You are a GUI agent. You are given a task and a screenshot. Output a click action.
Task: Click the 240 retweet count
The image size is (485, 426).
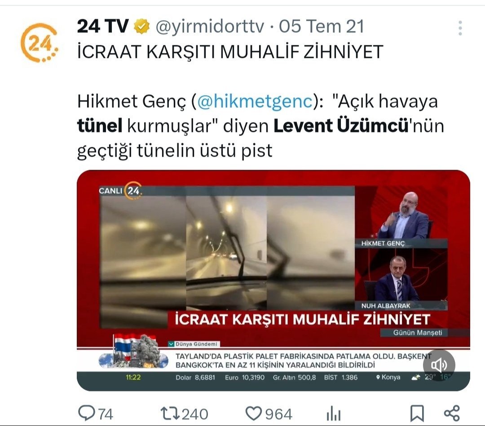[x=195, y=414]
